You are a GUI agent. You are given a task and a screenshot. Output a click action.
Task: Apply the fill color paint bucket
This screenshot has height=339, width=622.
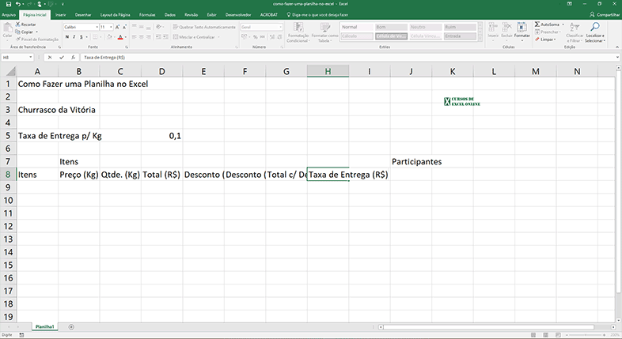click(x=108, y=37)
